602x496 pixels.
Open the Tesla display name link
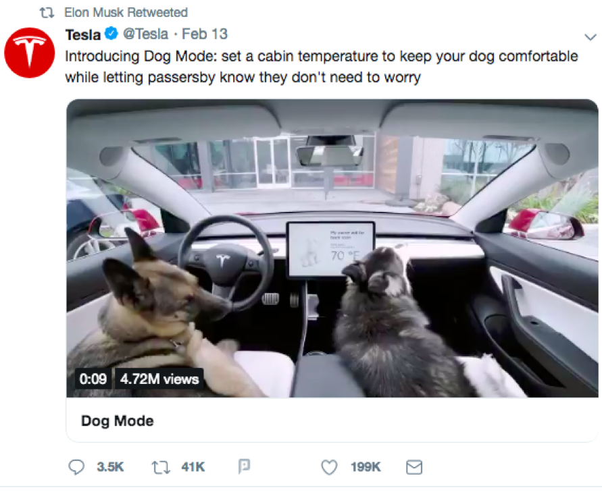[x=83, y=35]
